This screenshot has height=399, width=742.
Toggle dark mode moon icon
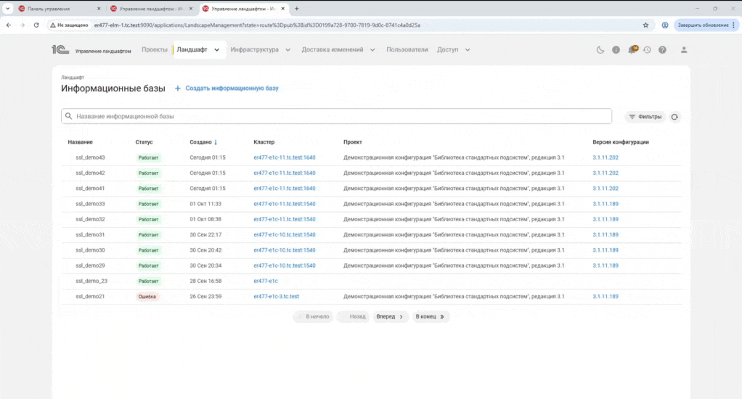click(x=600, y=49)
